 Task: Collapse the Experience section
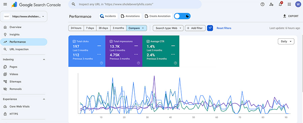click(44, 99)
